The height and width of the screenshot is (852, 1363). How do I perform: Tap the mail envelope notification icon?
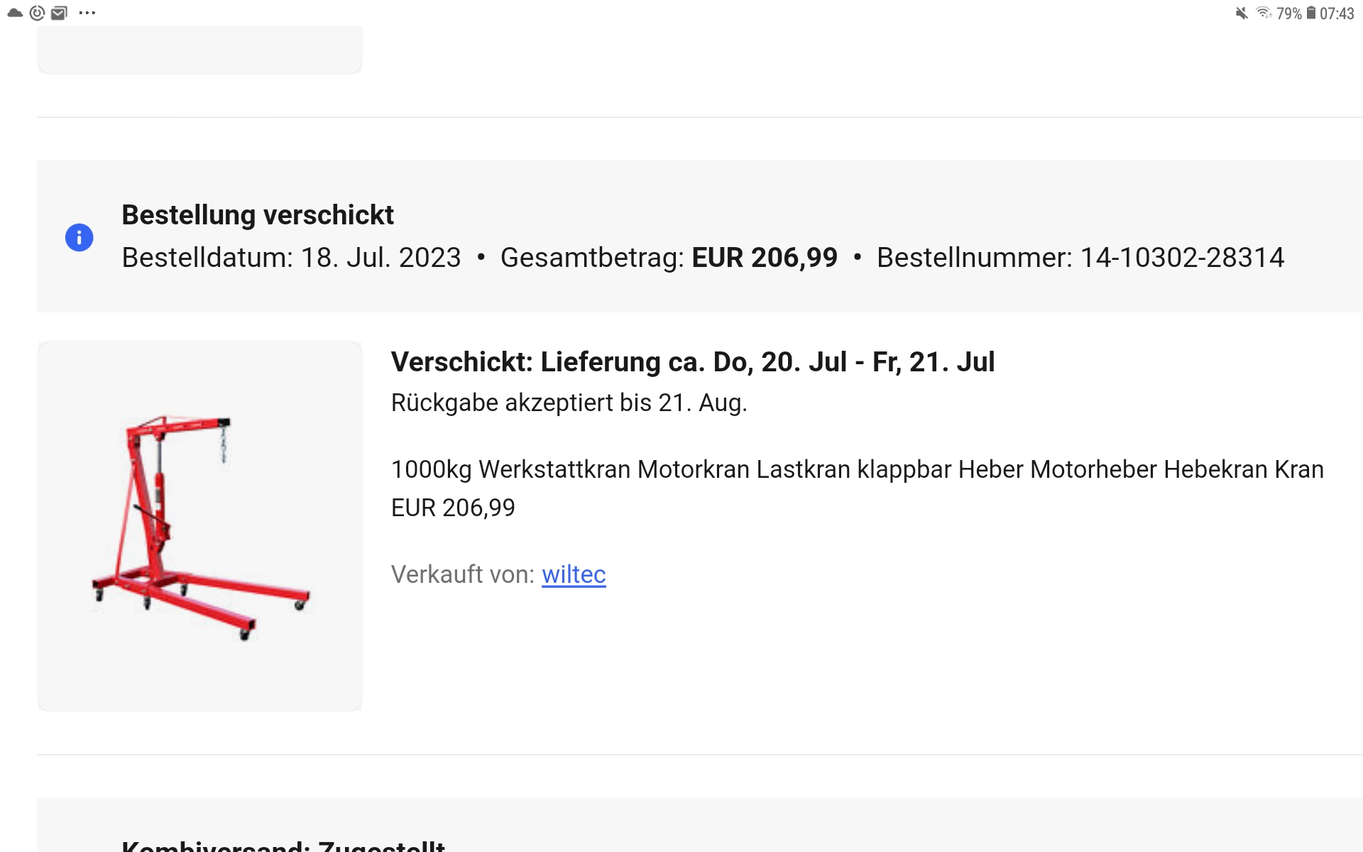60,13
